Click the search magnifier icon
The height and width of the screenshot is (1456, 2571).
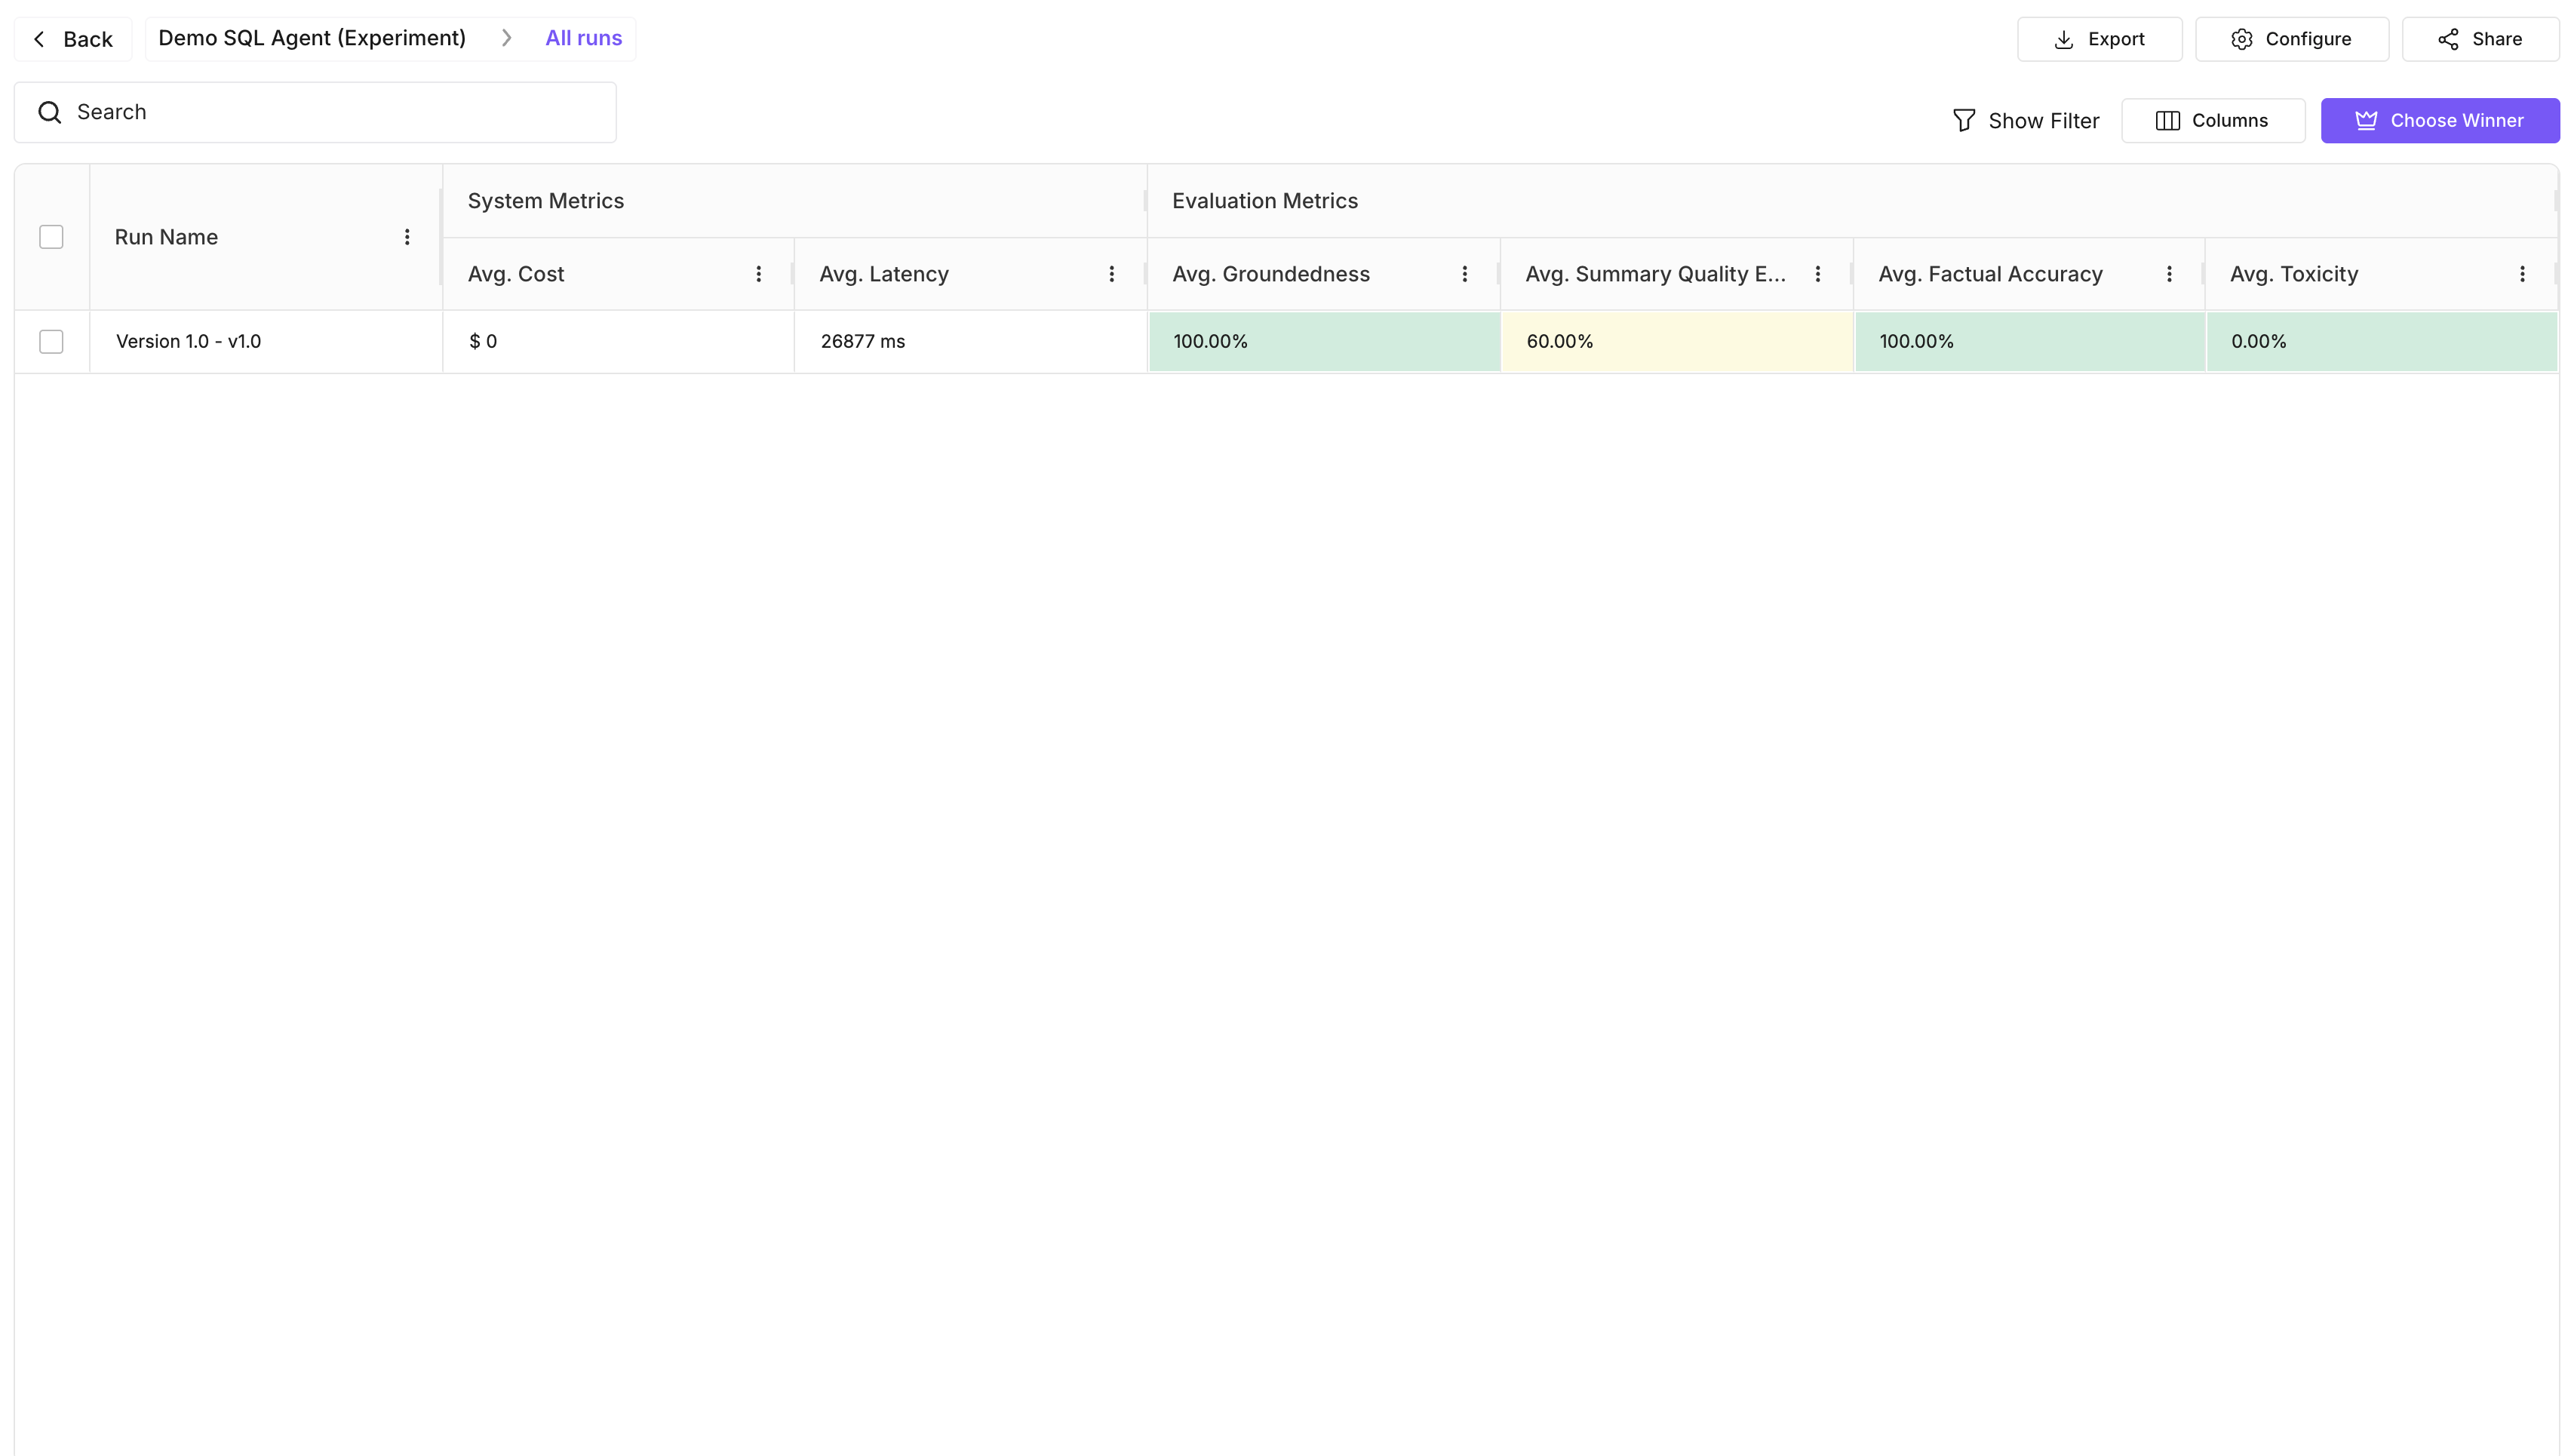[49, 112]
